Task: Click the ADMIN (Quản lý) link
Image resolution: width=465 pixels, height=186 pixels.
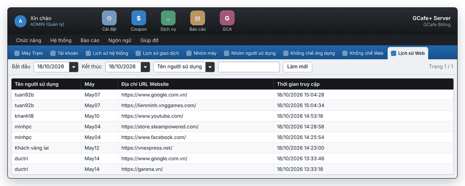Action: coord(47,24)
